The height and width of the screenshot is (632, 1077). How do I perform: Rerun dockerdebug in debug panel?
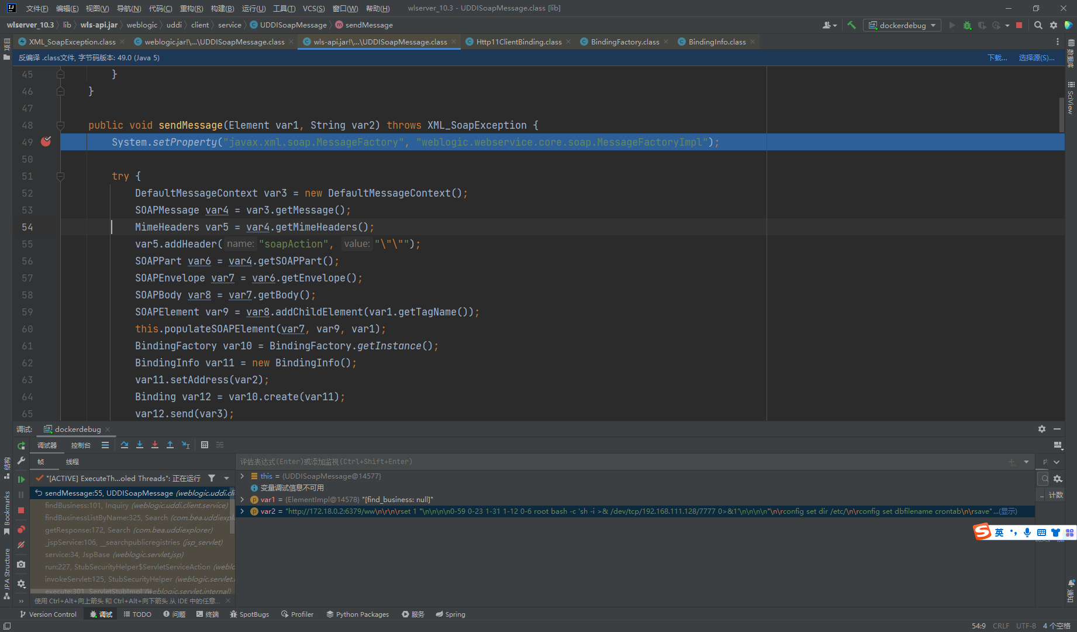tap(21, 445)
